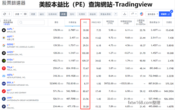Click BRK.A price 523690.12
Image resolution: width=175 pixels, height=110 pixels.
click(x=55, y=83)
